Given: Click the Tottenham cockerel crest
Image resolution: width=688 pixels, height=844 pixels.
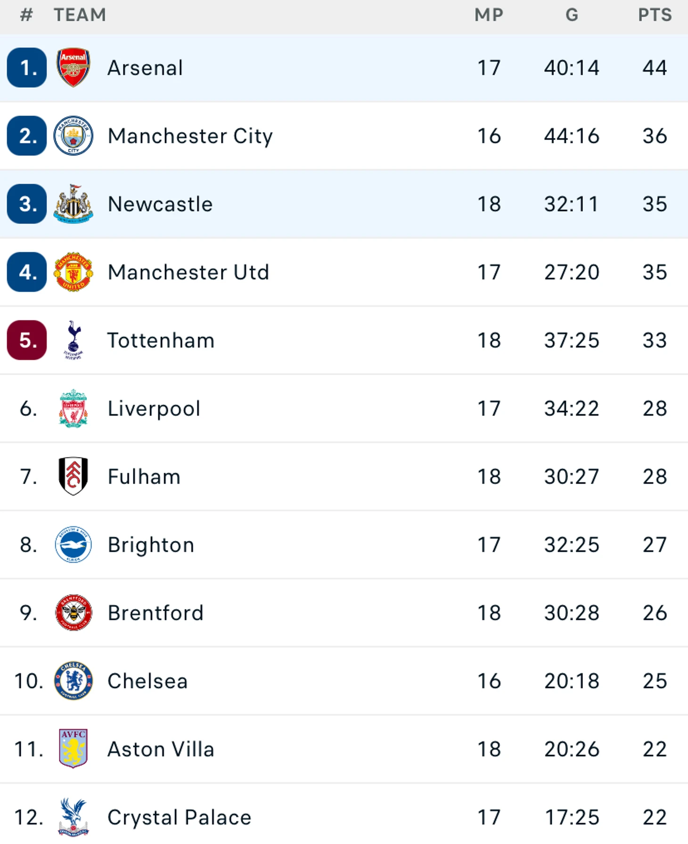Looking at the screenshot, I should pyautogui.click(x=73, y=340).
